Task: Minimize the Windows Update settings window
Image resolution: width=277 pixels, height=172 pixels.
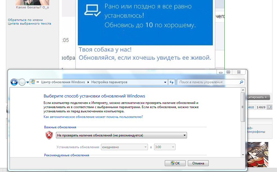Action: click(x=221, y=72)
